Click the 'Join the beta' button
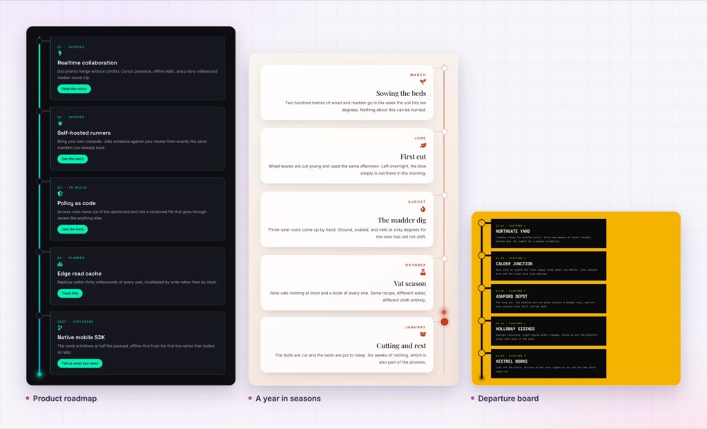The image size is (707, 429). click(x=72, y=229)
